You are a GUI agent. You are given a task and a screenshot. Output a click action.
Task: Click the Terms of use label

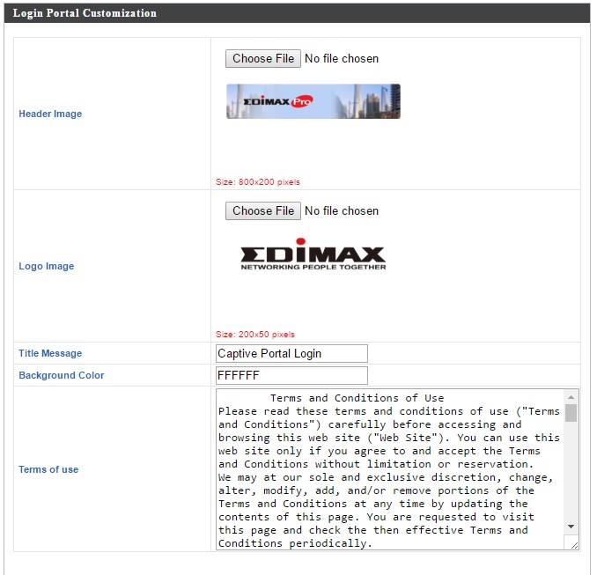click(x=48, y=469)
